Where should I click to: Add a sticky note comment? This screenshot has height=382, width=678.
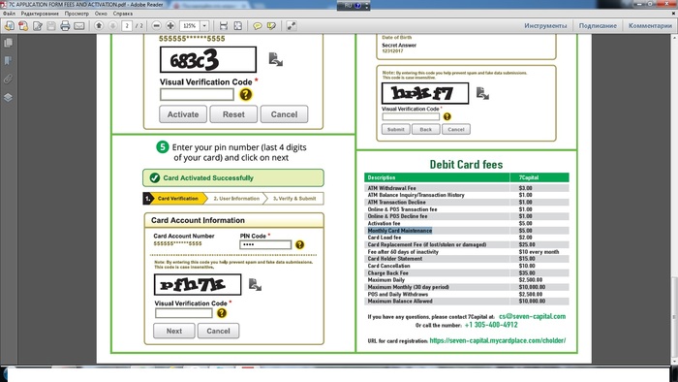click(258, 26)
